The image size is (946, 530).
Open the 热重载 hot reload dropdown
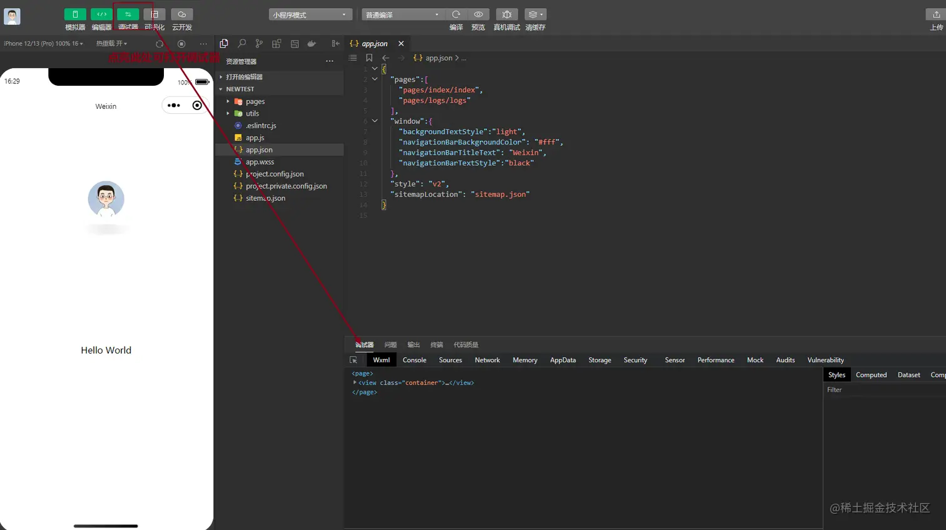(x=111, y=44)
